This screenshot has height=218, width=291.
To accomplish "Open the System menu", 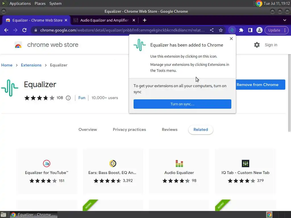I will (x=55, y=3).
